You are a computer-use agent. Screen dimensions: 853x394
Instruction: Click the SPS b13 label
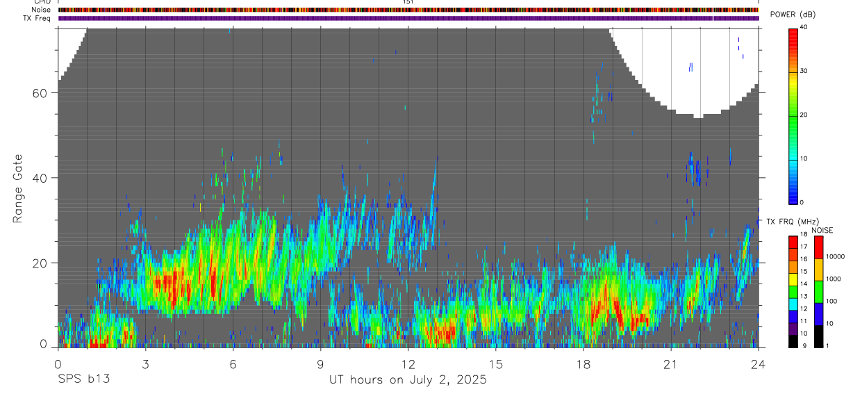coord(83,379)
